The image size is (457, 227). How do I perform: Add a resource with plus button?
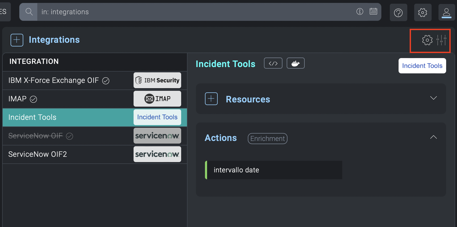click(211, 99)
